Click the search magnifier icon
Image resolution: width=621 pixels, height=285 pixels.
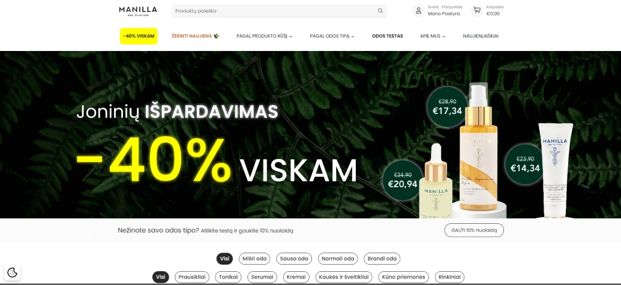[380, 11]
